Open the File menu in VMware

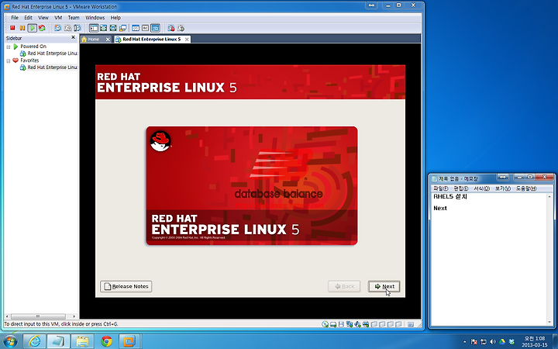point(15,17)
